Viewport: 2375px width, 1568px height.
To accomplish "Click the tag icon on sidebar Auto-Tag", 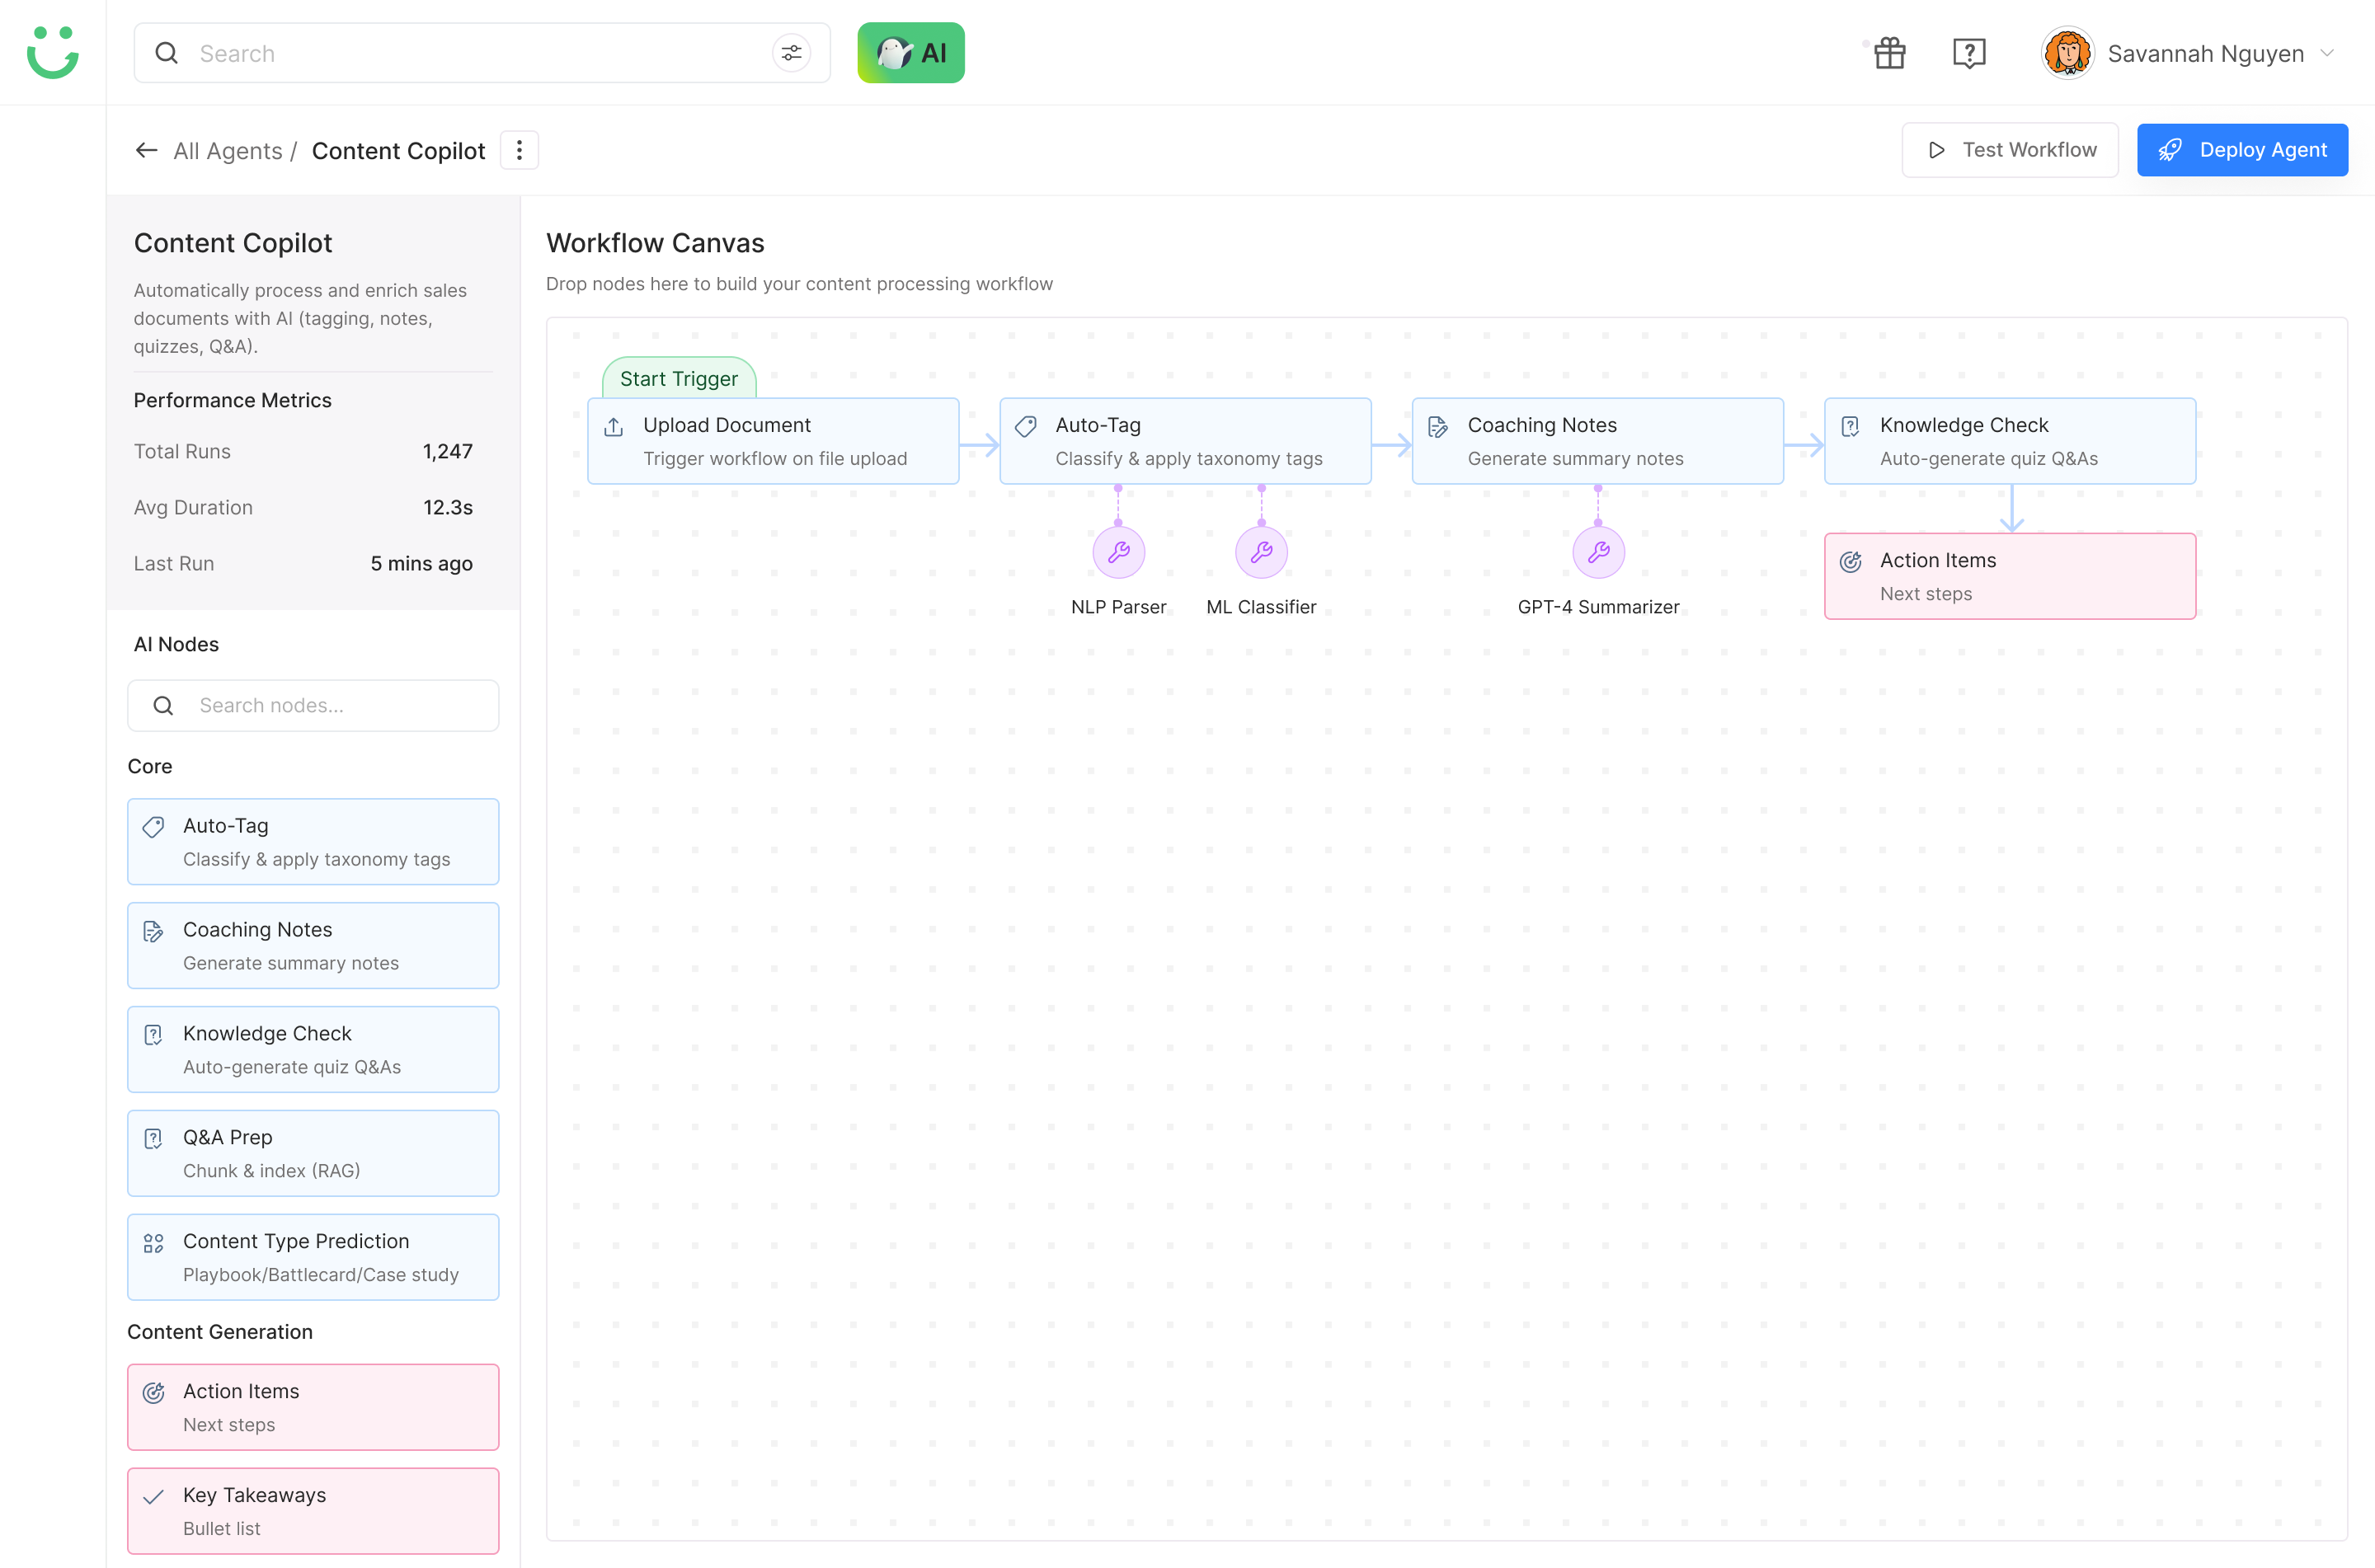I will pyautogui.click(x=153, y=827).
